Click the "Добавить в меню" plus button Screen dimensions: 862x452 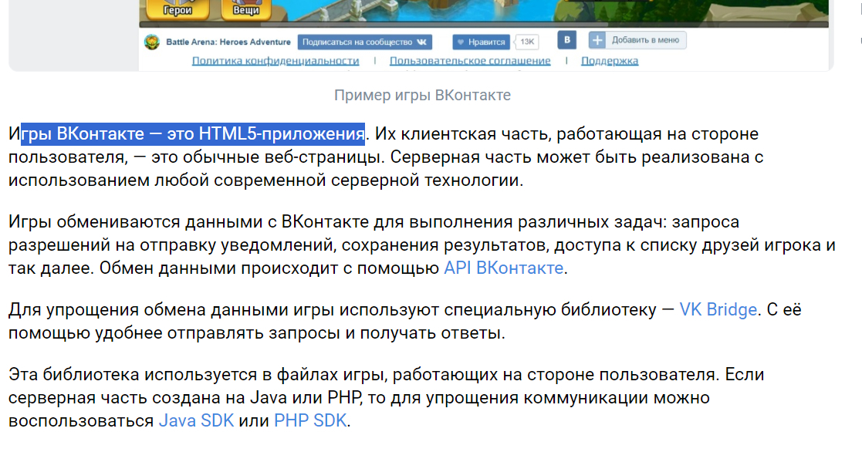637,40
